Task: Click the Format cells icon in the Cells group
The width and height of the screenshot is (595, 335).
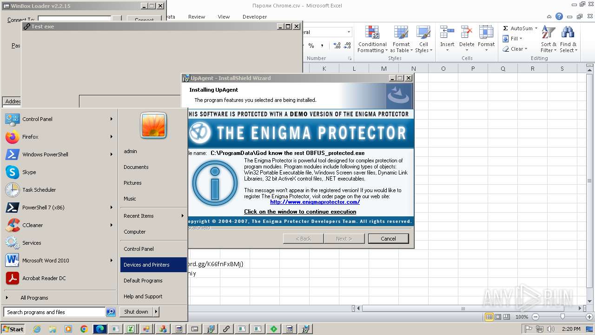Action: pos(486,33)
